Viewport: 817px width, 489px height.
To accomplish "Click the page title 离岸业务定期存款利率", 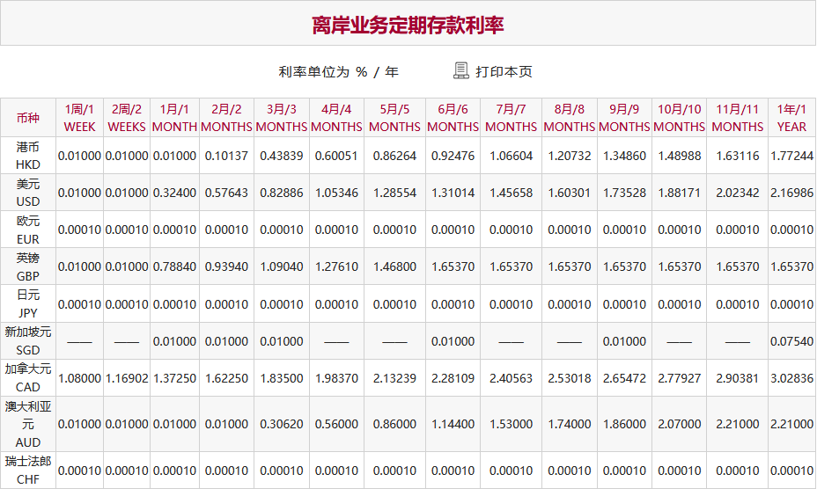I will [408, 25].
